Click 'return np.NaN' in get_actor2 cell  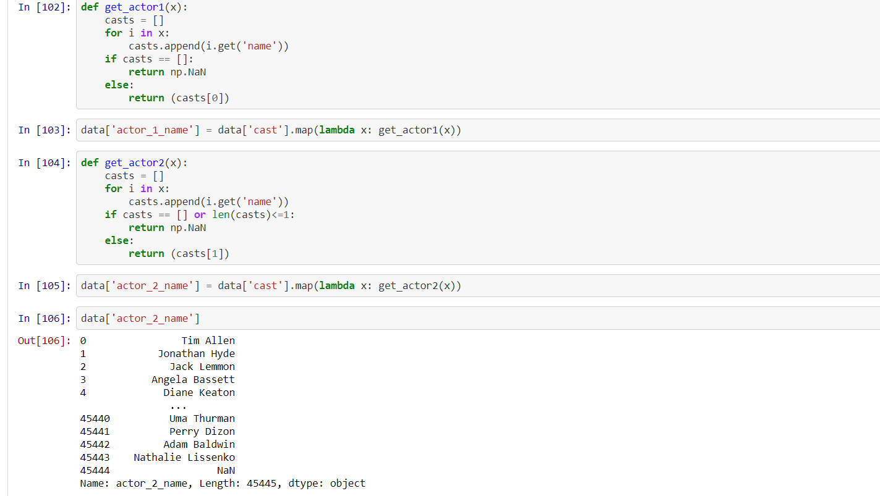click(x=167, y=227)
